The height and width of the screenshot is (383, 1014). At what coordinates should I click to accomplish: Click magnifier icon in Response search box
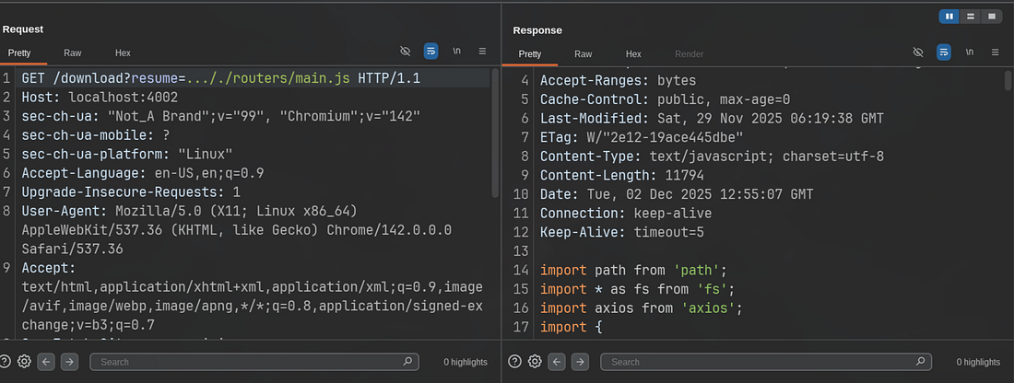(x=920, y=362)
